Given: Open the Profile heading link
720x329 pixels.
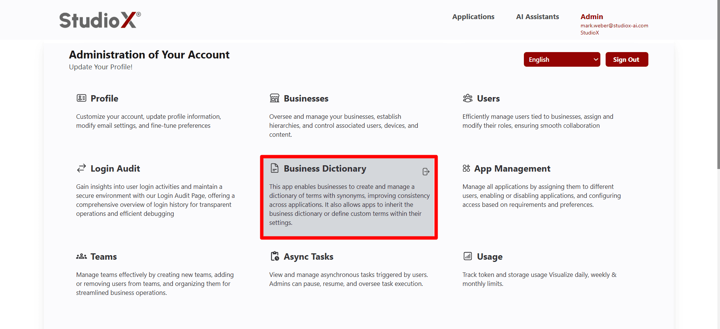Looking at the screenshot, I should pos(104,99).
